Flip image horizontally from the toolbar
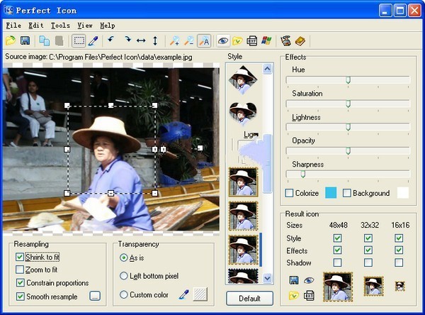Screen dimensions: 425x315 141,41
